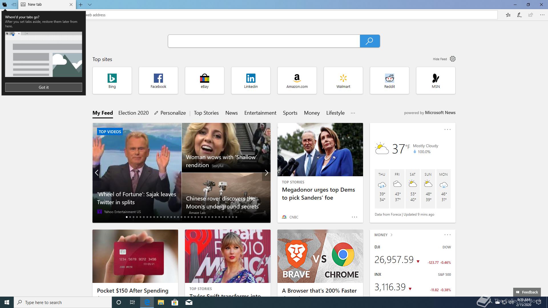Open the tabs you've set aside icon
The width and height of the screenshot is (548, 308).
[x=5, y=5]
